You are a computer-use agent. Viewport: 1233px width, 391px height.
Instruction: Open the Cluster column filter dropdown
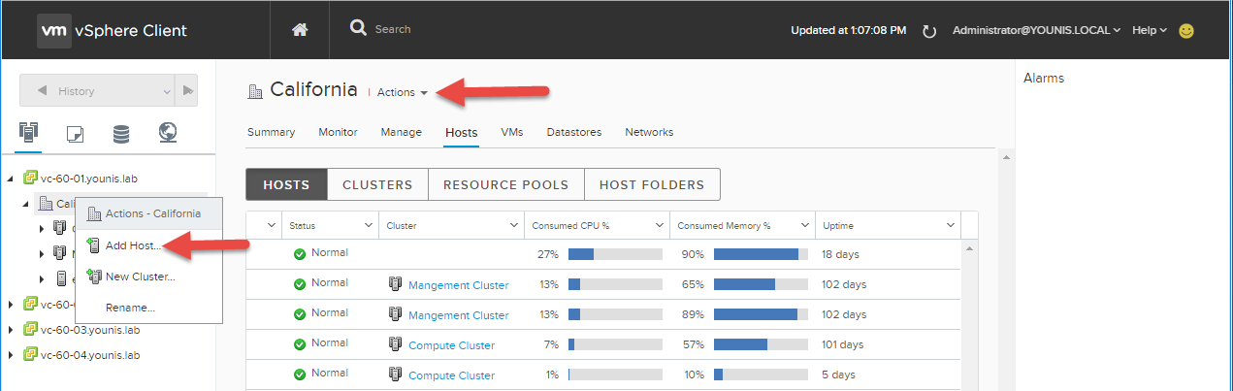click(513, 225)
